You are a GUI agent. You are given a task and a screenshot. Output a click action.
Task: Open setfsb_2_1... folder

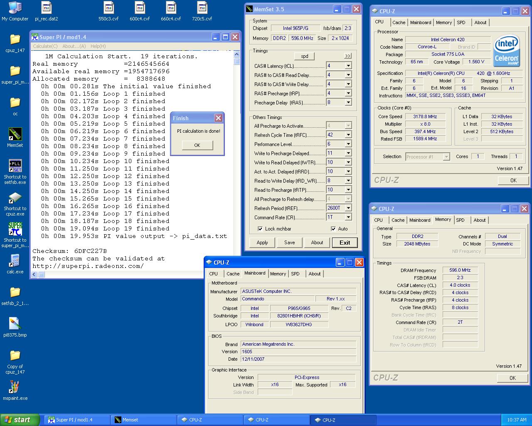[x=15, y=296]
